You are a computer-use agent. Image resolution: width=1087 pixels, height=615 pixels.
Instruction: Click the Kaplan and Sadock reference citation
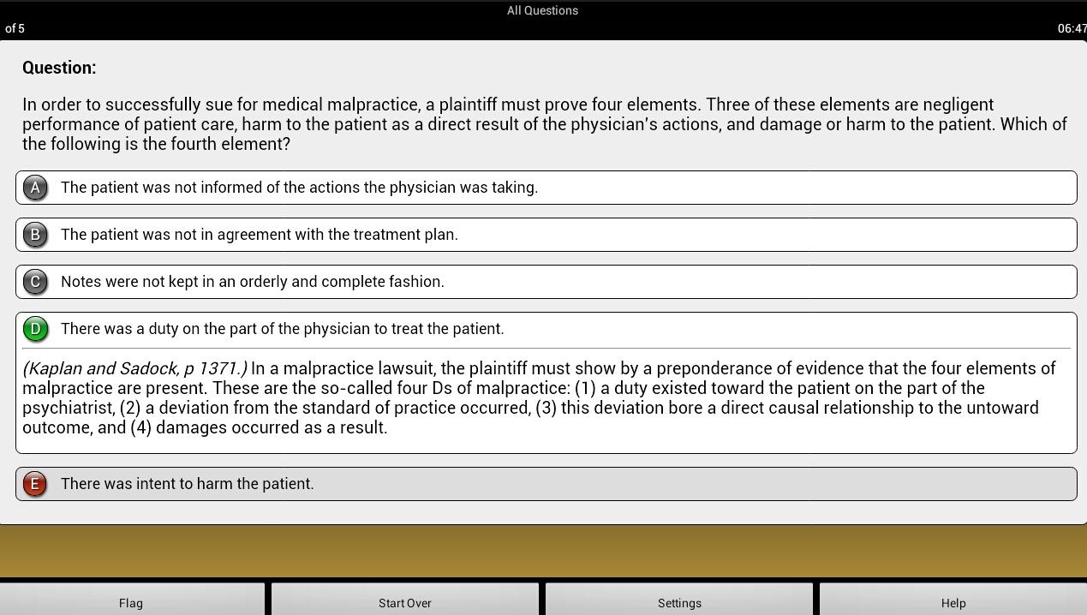pos(135,368)
